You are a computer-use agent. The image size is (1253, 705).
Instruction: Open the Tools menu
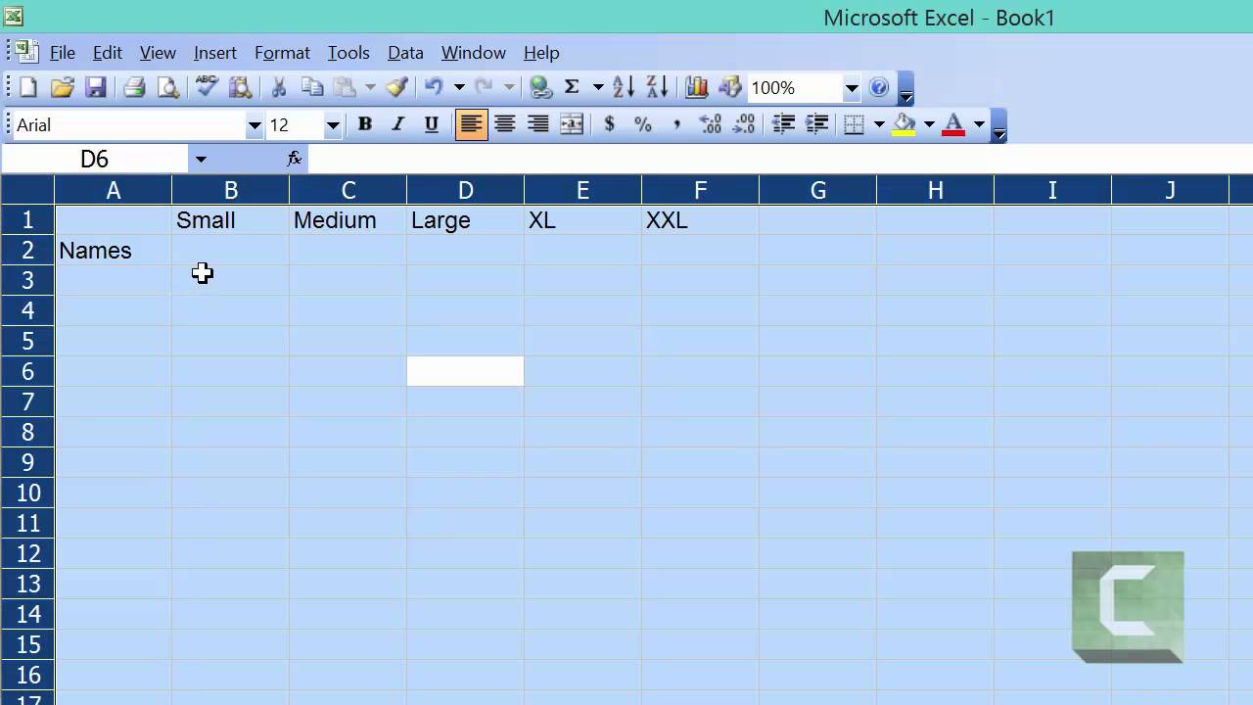pyautogui.click(x=348, y=53)
